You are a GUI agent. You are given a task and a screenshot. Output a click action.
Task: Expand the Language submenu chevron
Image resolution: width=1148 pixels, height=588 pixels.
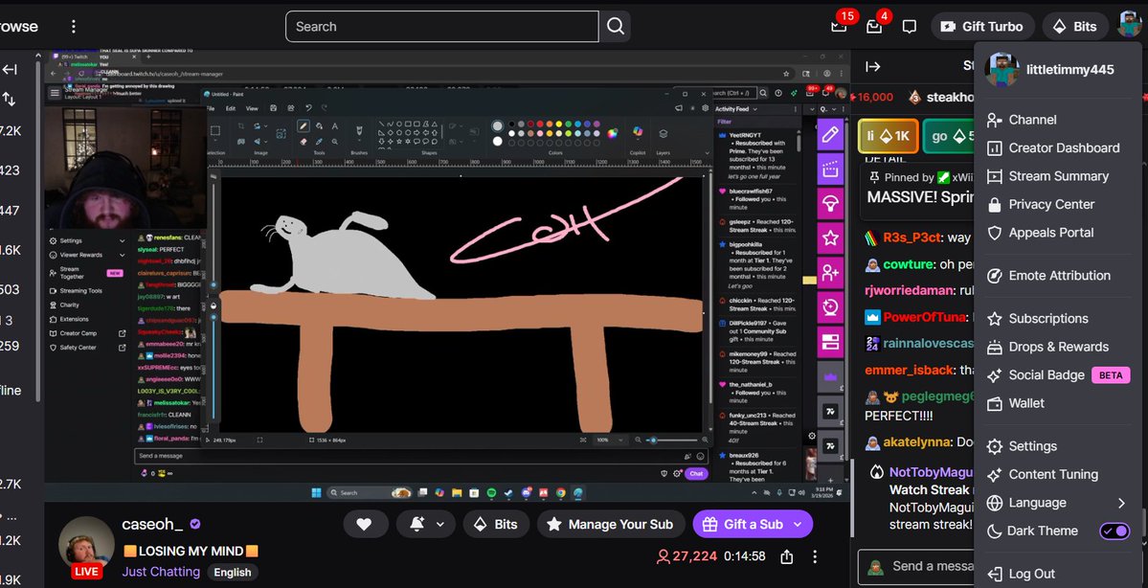[x=1121, y=503]
